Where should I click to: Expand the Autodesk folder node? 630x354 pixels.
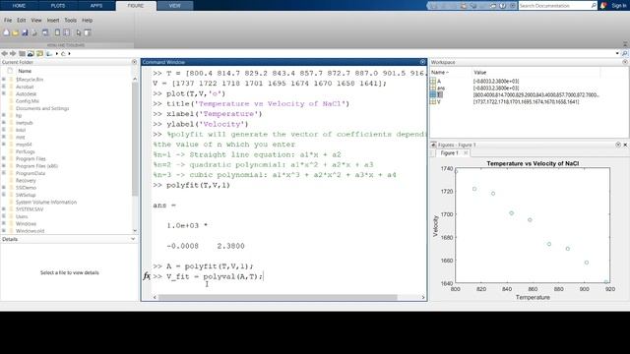coord(4,94)
